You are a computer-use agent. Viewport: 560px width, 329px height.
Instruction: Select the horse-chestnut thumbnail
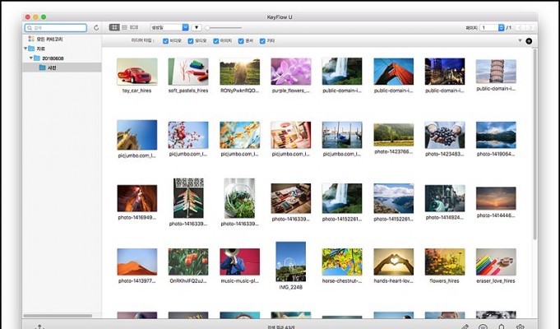point(342,262)
